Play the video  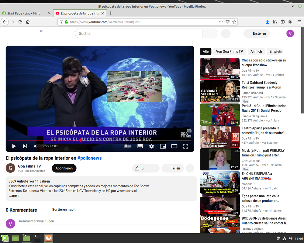(14, 146)
